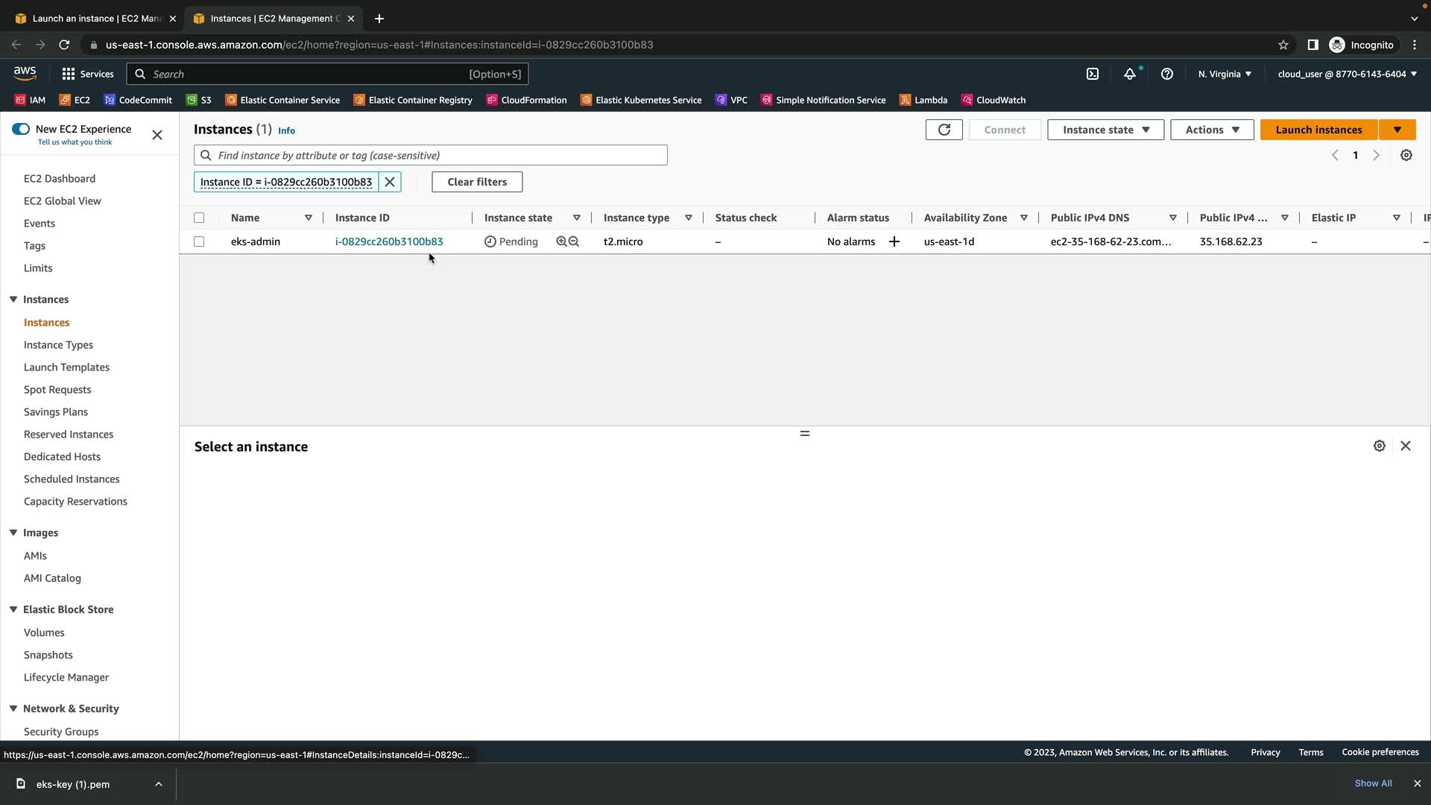
Task: Add alarm with the plus icon
Action: [894, 241]
